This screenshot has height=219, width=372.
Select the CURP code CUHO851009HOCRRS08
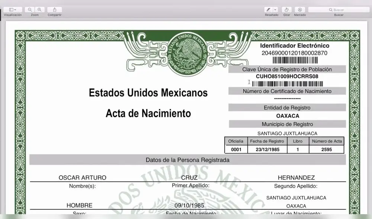(287, 76)
